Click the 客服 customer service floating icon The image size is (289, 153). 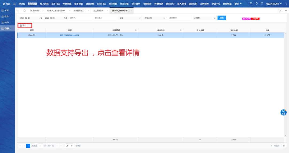(283, 112)
